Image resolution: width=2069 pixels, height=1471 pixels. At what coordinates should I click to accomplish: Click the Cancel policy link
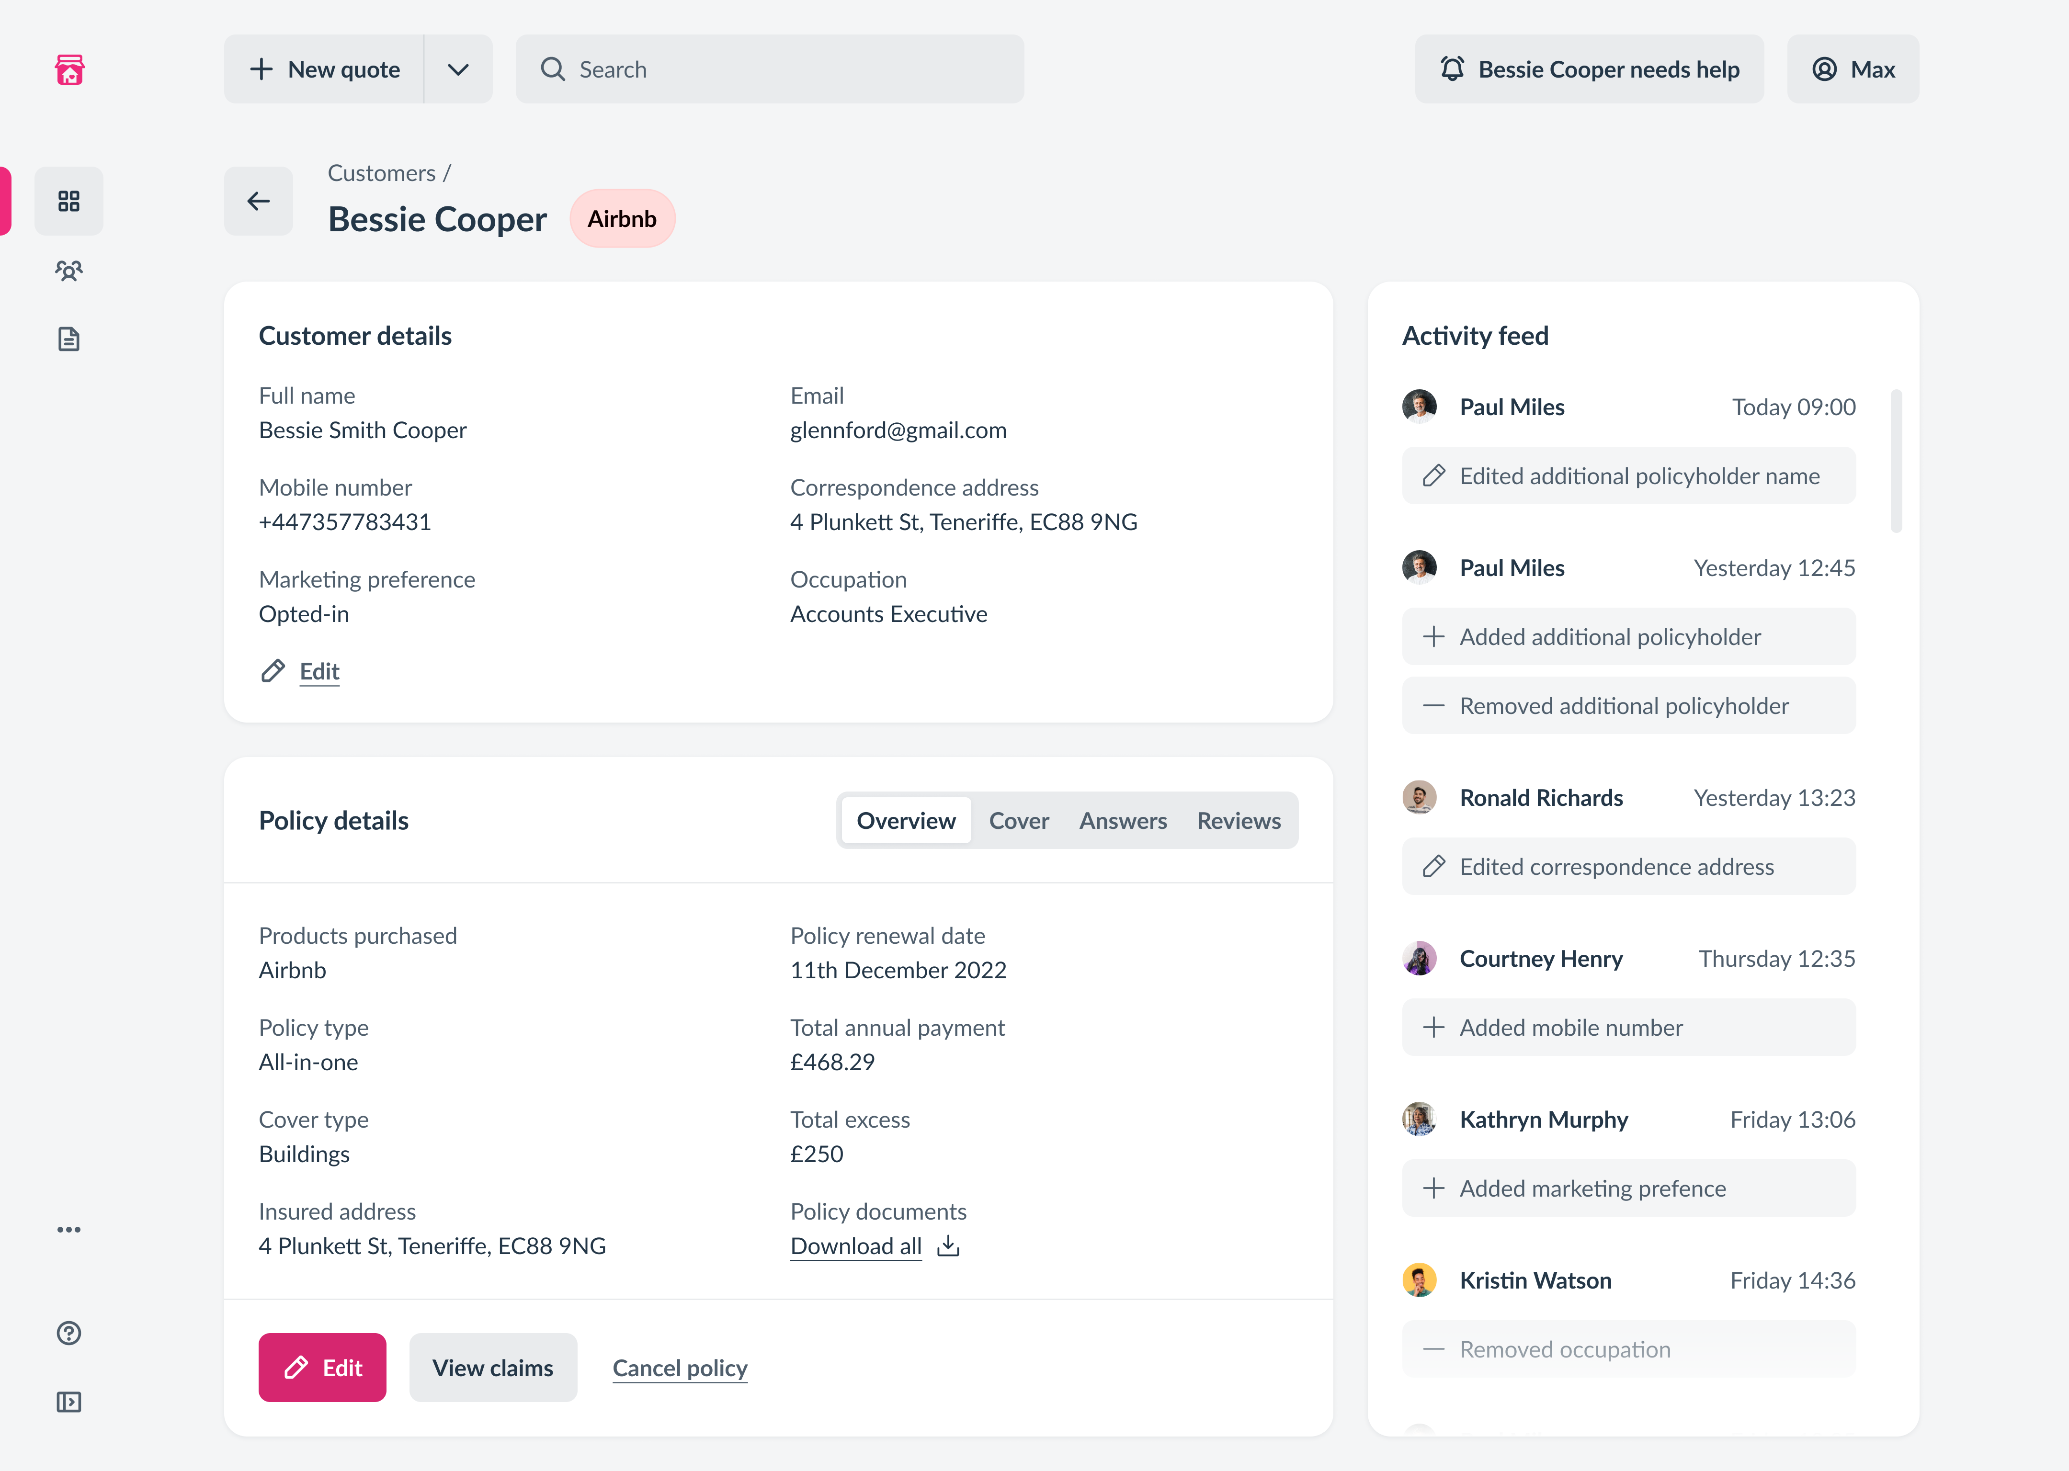680,1368
